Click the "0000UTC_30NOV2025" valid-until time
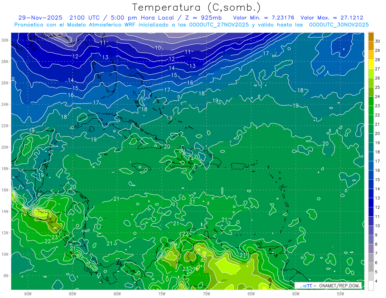Screen dimensions: 386x298 (339, 25)
